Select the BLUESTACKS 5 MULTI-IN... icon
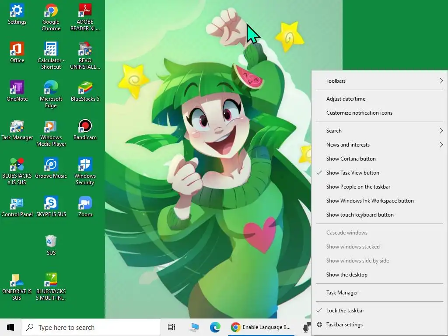The height and width of the screenshot is (336, 448). tap(51, 287)
